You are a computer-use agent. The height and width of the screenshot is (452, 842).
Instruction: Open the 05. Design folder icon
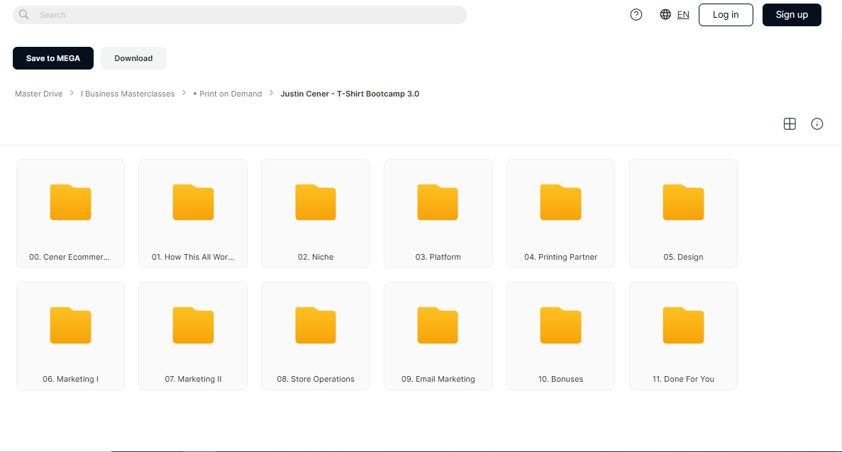683,202
